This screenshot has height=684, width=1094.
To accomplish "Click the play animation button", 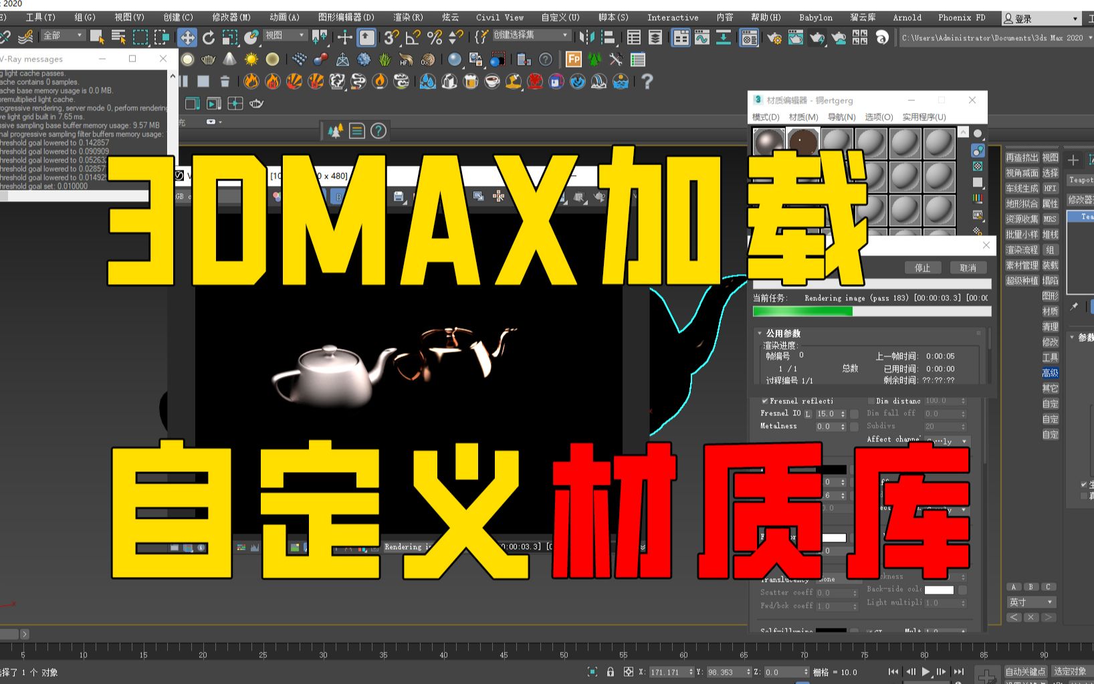I will [x=925, y=672].
